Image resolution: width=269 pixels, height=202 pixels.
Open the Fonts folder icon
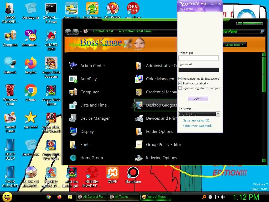(x=73, y=145)
